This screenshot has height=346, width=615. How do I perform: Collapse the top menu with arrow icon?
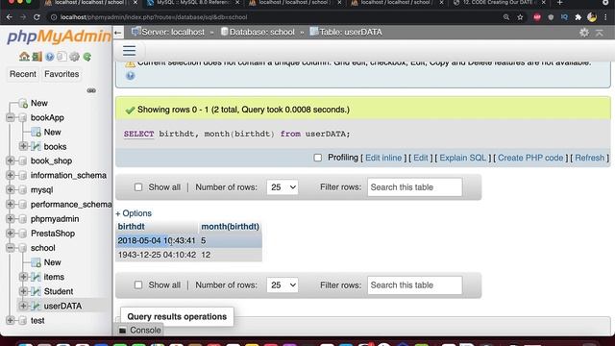(x=600, y=32)
